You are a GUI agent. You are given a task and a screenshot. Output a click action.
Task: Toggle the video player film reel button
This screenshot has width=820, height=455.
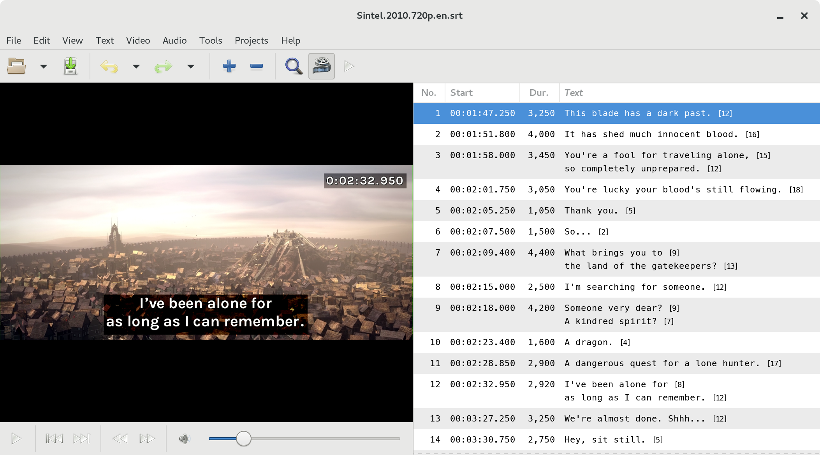pyautogui.click(x=322, y=66)
